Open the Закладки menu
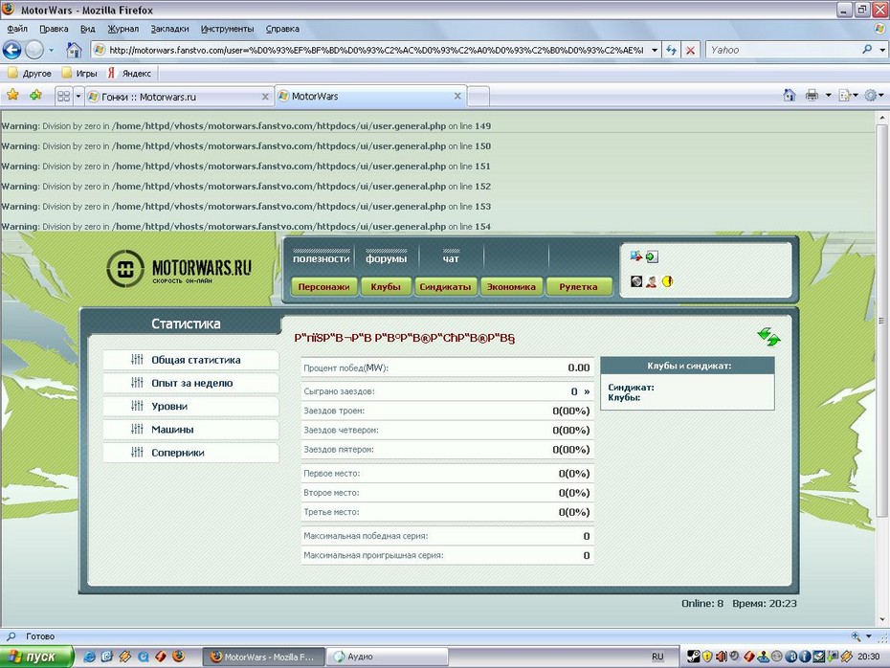 [169, 29]
